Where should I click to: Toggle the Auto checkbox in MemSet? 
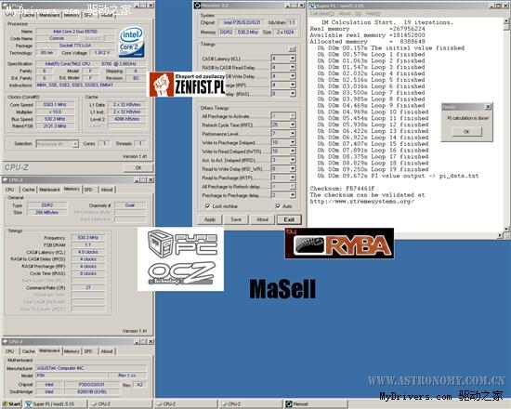click(x=278, y=206)
